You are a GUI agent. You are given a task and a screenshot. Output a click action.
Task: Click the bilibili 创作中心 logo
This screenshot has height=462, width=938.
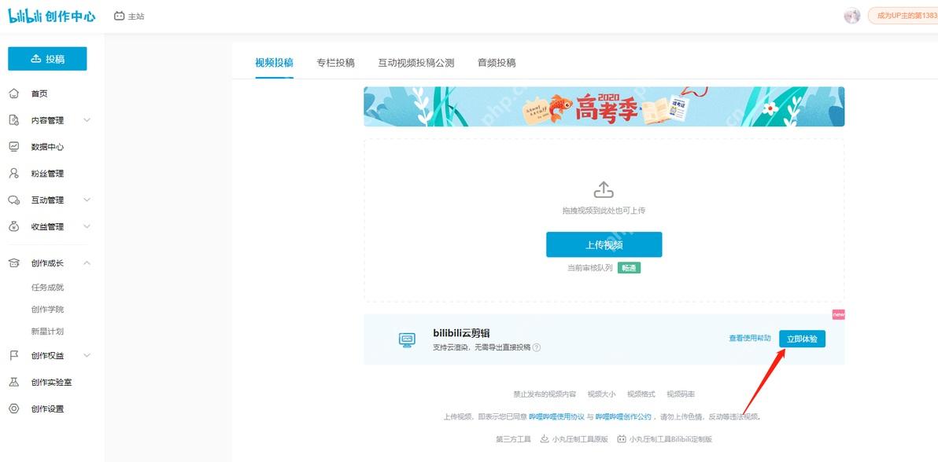(x=51, y=16)
